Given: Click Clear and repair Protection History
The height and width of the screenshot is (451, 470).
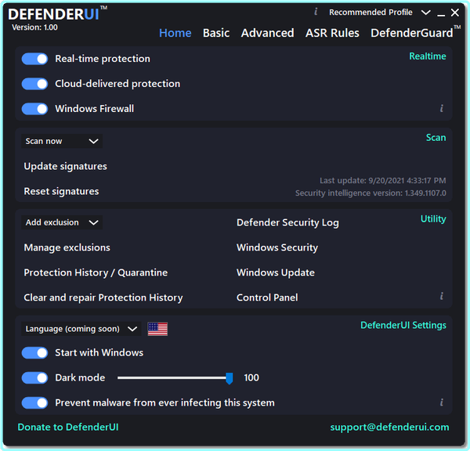Looking at the screenshot, I should pyautogui.click(x=103, y=298).
